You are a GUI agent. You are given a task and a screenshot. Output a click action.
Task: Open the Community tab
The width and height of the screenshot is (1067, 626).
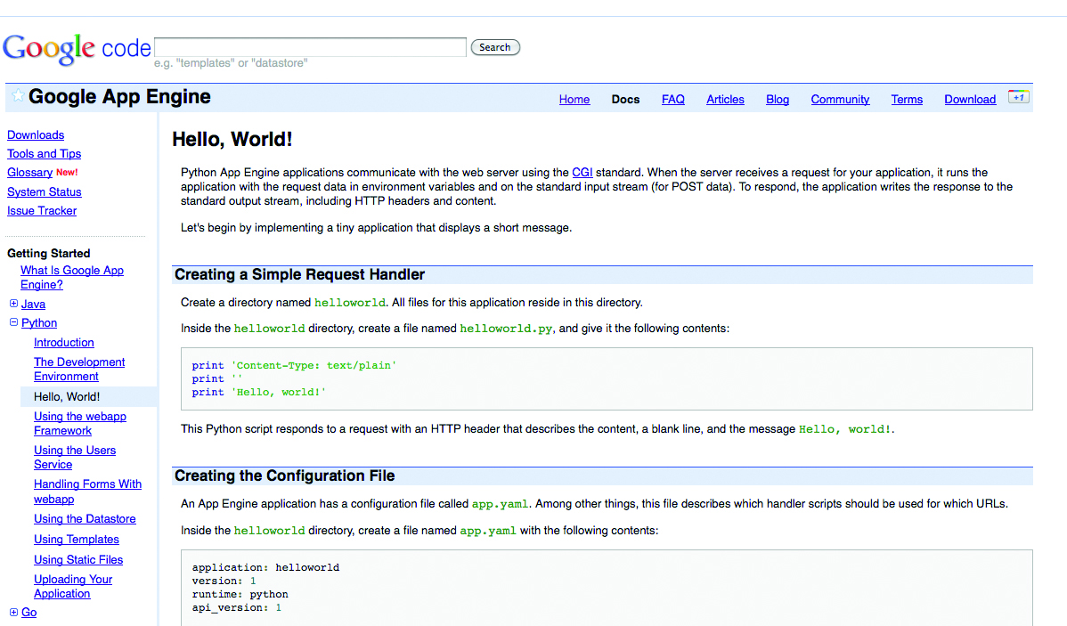click(840, 100)
